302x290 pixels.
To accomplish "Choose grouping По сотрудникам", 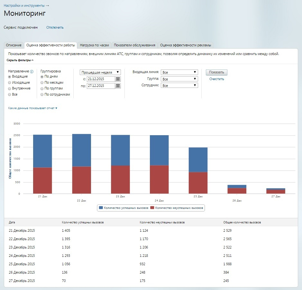I will (x=42, y=95).
